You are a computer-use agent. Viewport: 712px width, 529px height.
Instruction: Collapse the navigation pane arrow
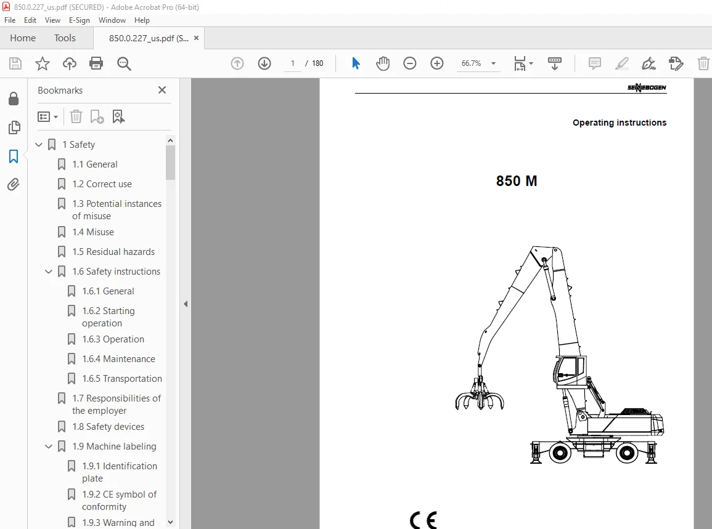pos(186,304)
